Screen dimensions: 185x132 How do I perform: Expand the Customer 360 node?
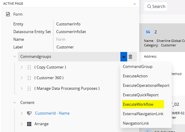[22, 78]
